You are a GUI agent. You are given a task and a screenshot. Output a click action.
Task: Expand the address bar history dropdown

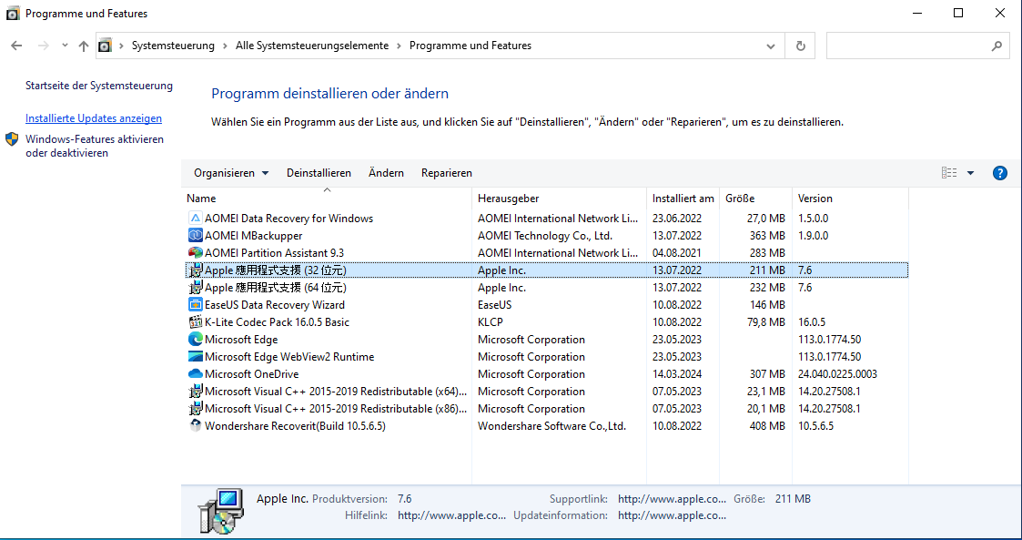[772, 46]
